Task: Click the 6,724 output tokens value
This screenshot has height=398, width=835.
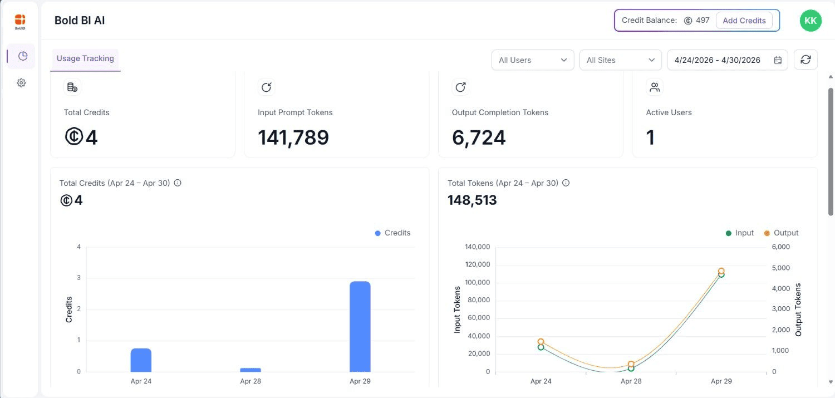Action: coord(479,137)
